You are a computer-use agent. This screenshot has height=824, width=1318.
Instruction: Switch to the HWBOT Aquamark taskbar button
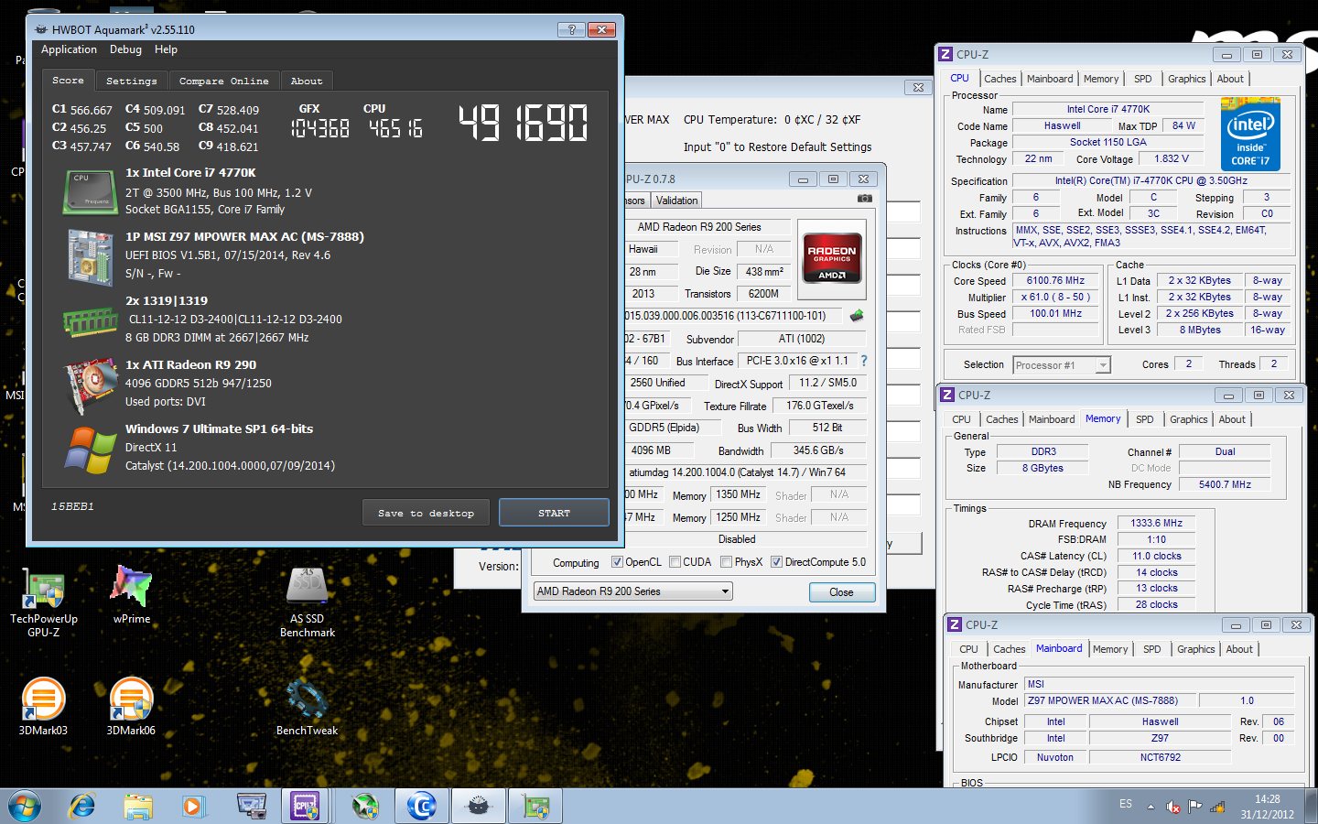(478, 807)
